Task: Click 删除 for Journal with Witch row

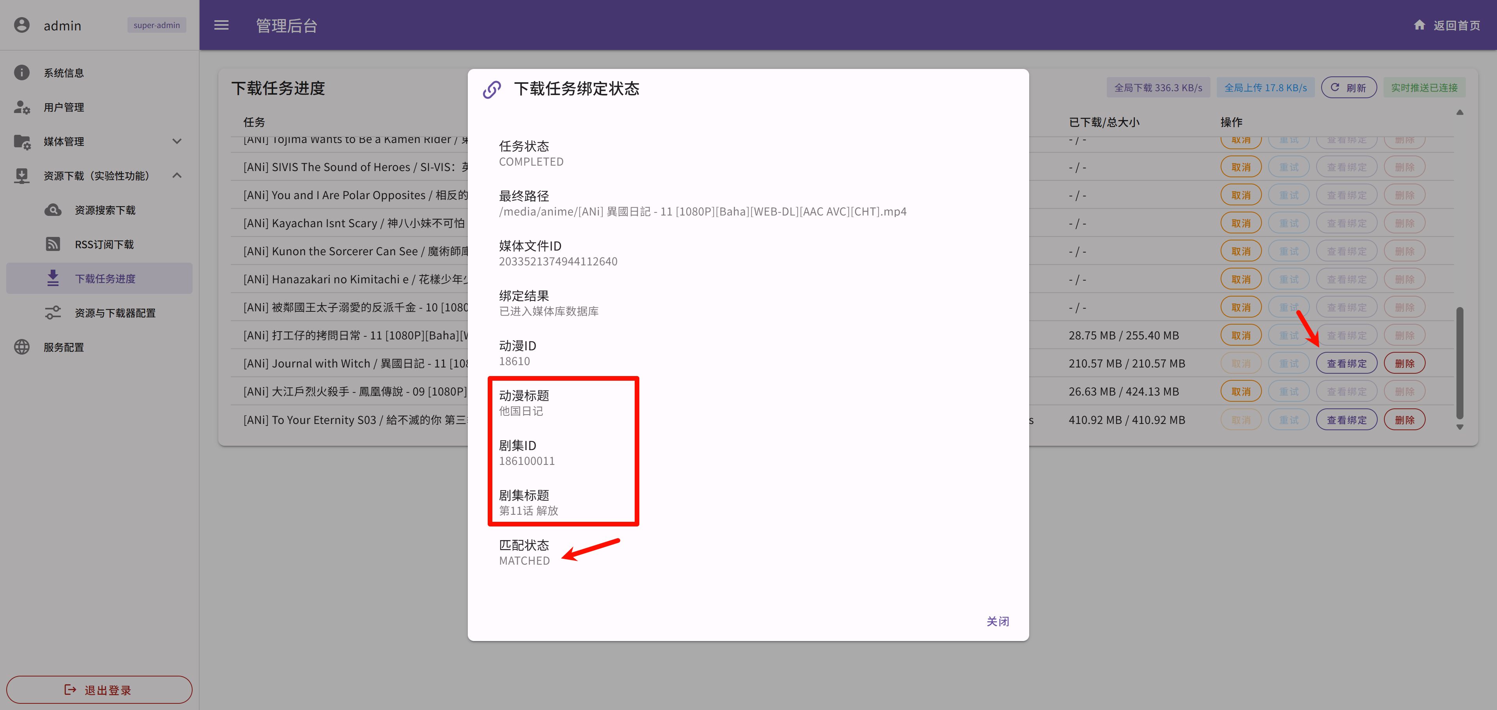Action: [x=1404, y=363]
